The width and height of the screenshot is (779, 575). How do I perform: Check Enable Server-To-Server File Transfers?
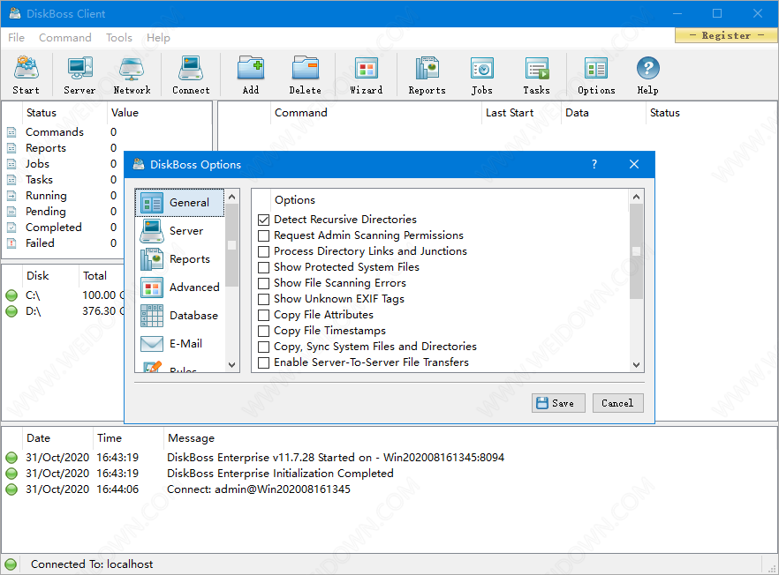coord(264,362)
